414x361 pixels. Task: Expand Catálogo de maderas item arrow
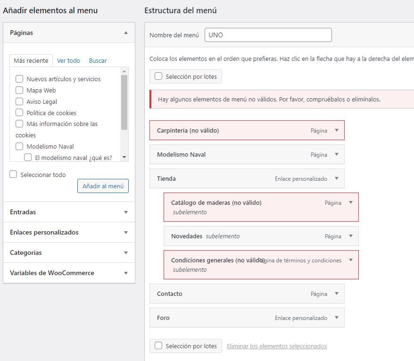click(351, 202)
